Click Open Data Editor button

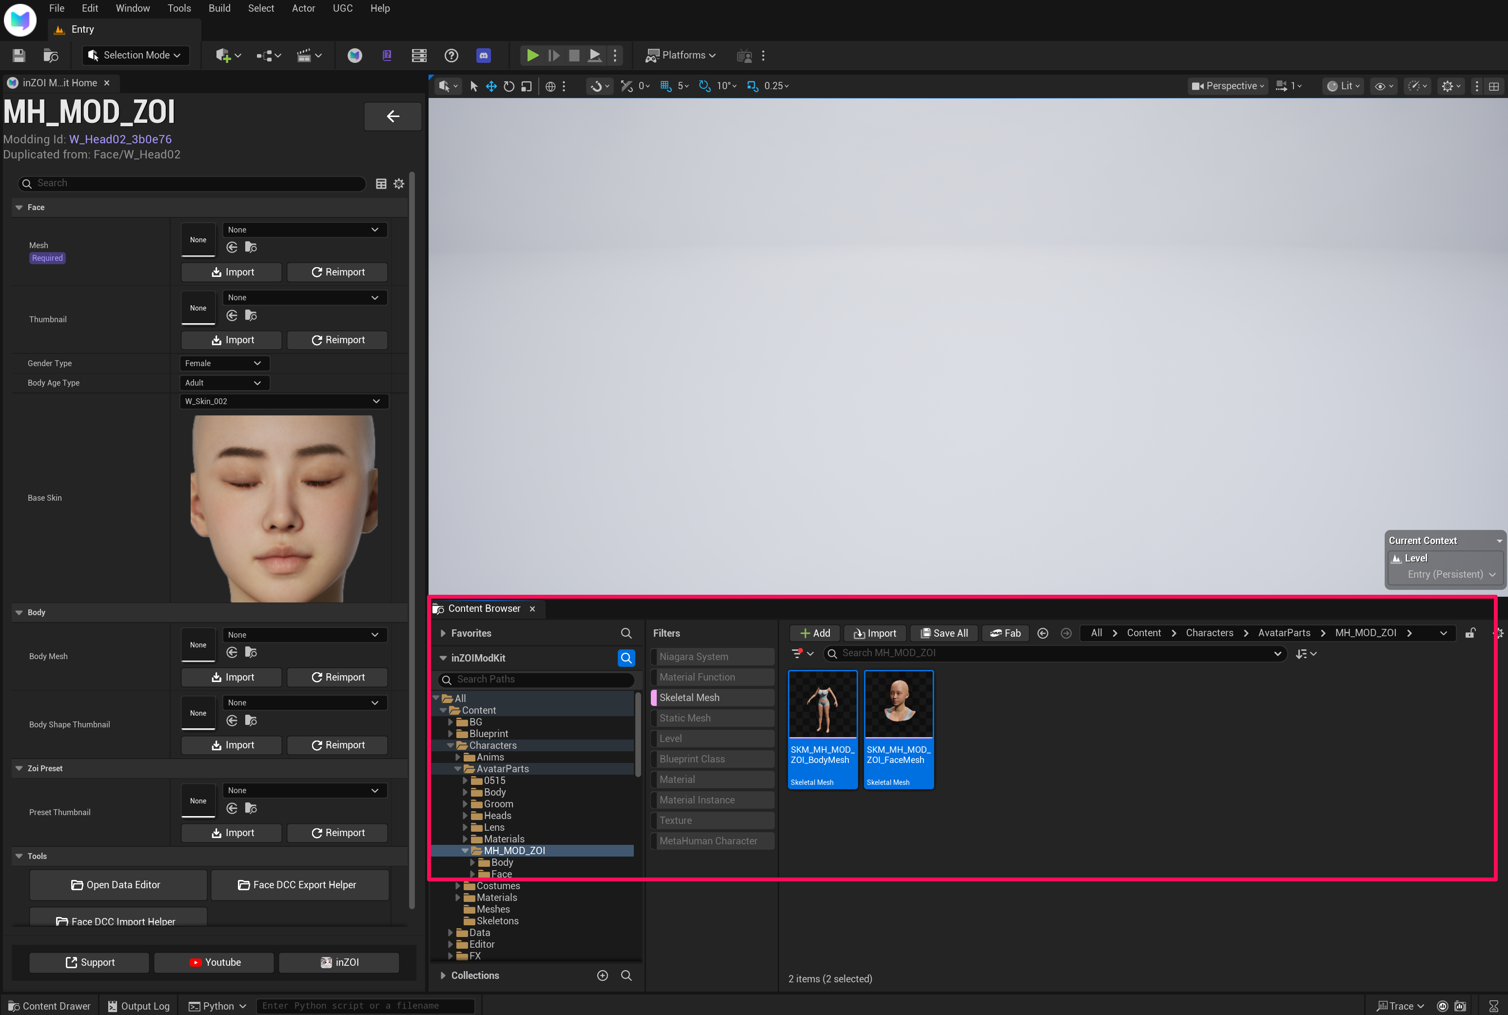[118, 885]
